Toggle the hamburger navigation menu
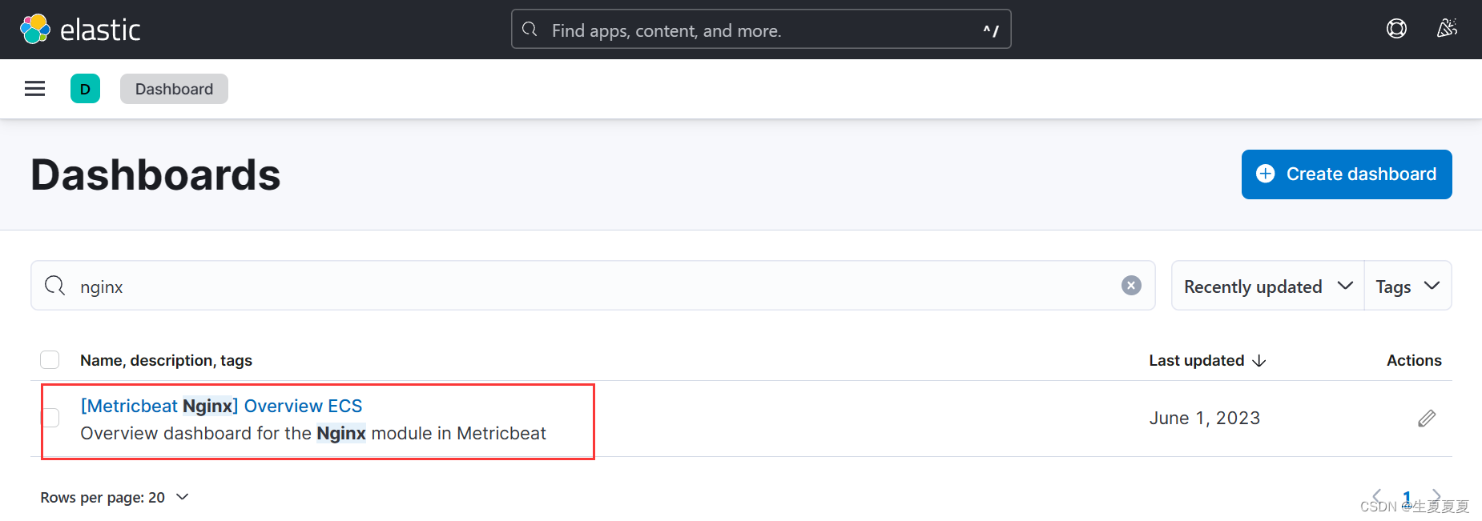Image resolution: width=1482 pixels, height=521 pixels. pos(34,89)
